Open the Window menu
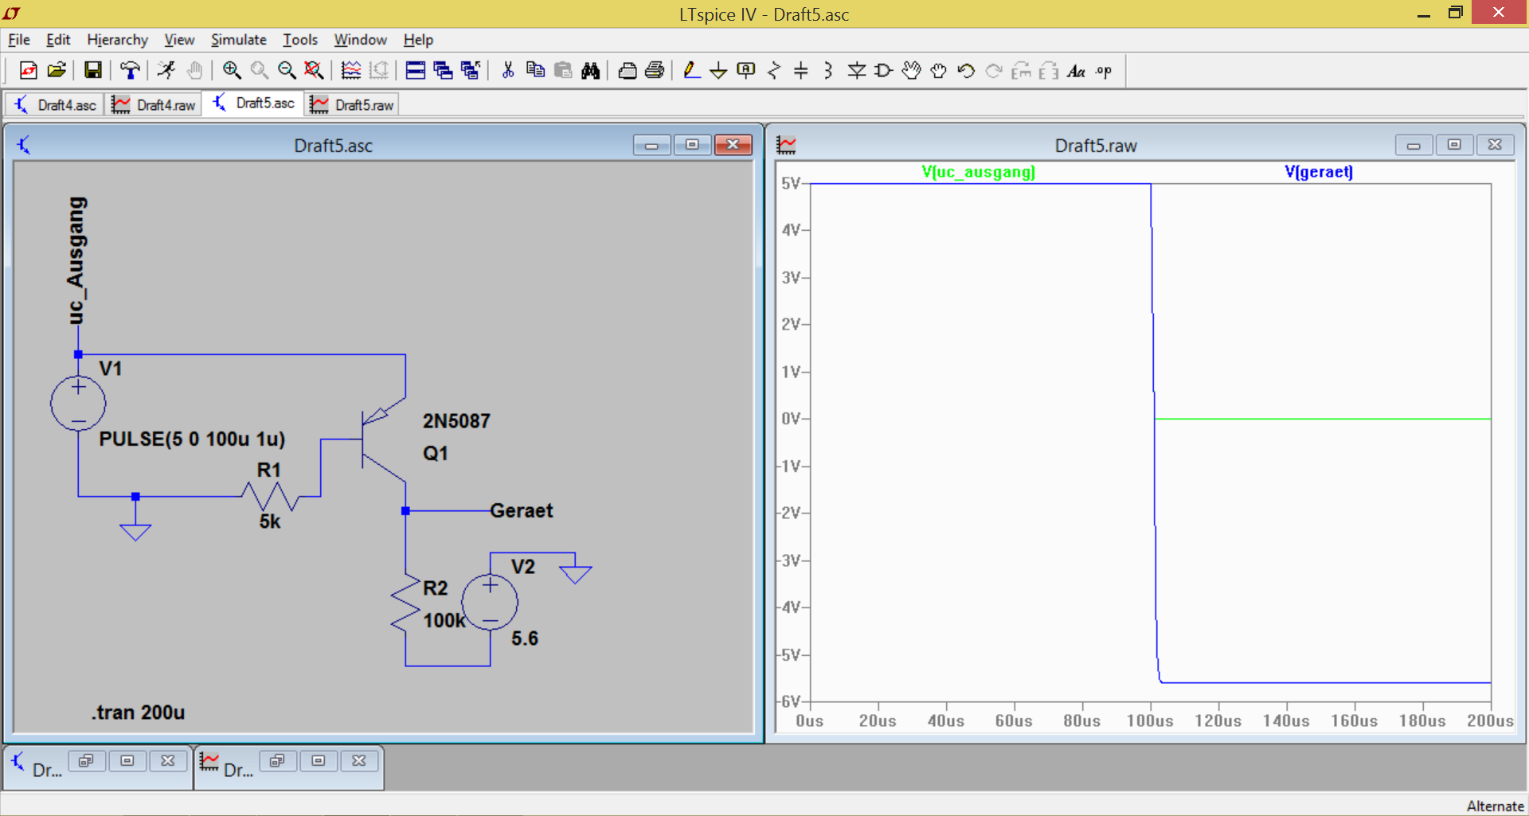The height and width of the screenshot is (816, 1529). point(360,40)
